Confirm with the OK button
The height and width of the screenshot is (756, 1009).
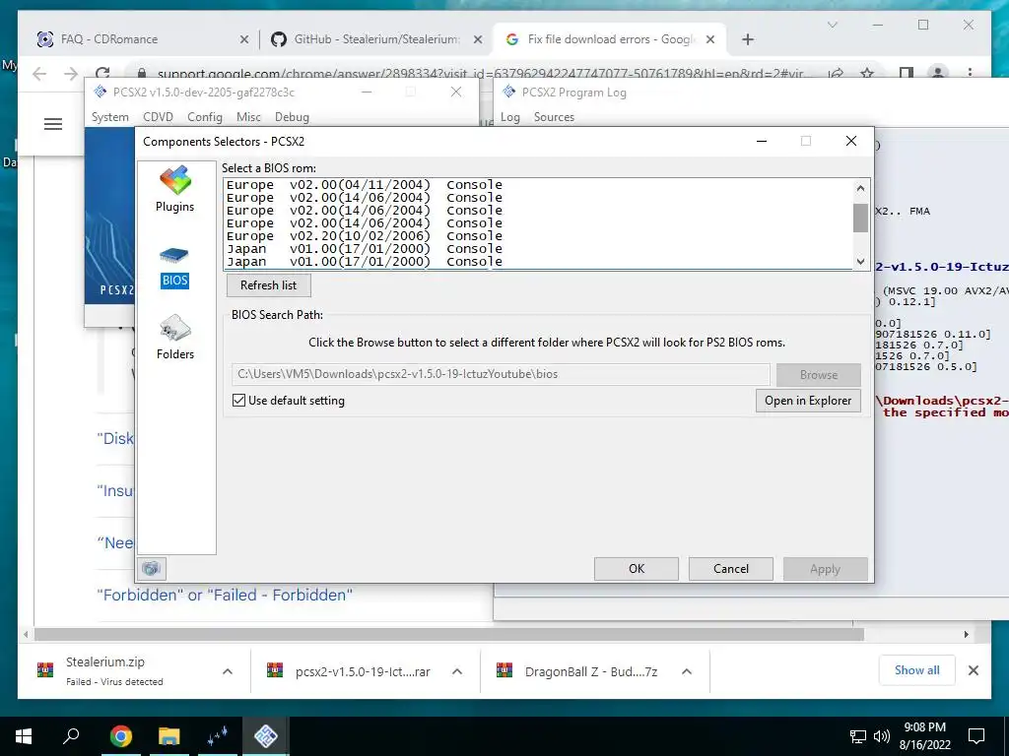637,569
